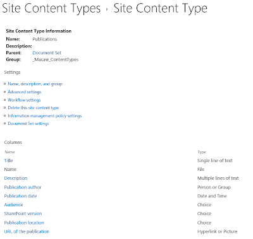Open the Publication location column
The image size is (253, 239).
(24, 223)
